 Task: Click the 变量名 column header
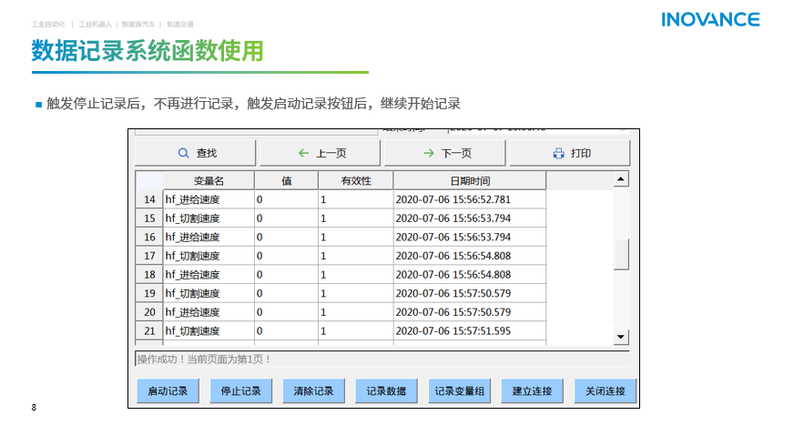tap(209, 181)
